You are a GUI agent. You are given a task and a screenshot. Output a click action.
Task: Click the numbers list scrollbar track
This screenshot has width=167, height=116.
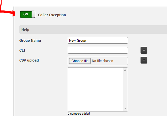(x=125, y=89)
